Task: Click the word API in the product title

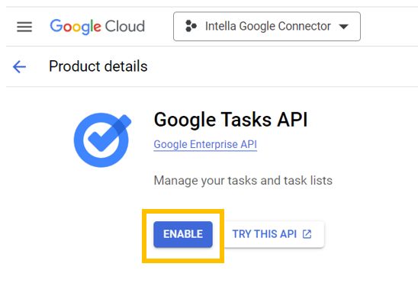Action: pyautogui.click(x=292, y=120)
